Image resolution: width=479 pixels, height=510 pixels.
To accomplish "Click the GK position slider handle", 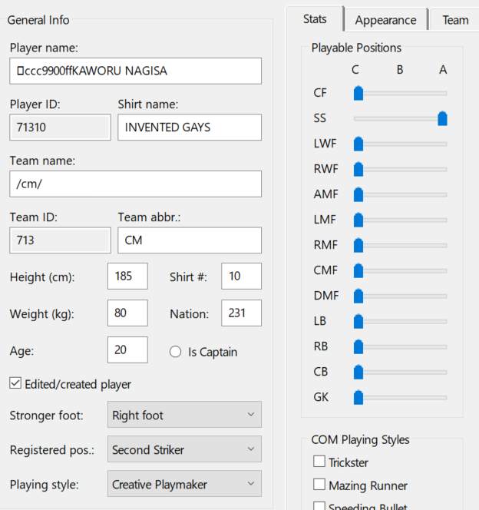I will (358, 397).
